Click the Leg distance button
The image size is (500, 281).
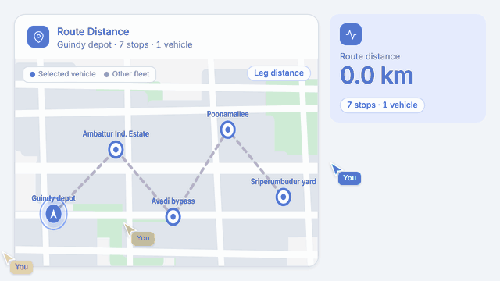[279, 73]
